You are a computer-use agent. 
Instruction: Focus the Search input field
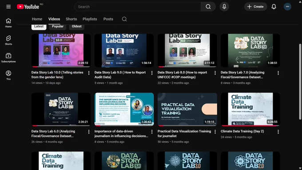coord(138,7)
